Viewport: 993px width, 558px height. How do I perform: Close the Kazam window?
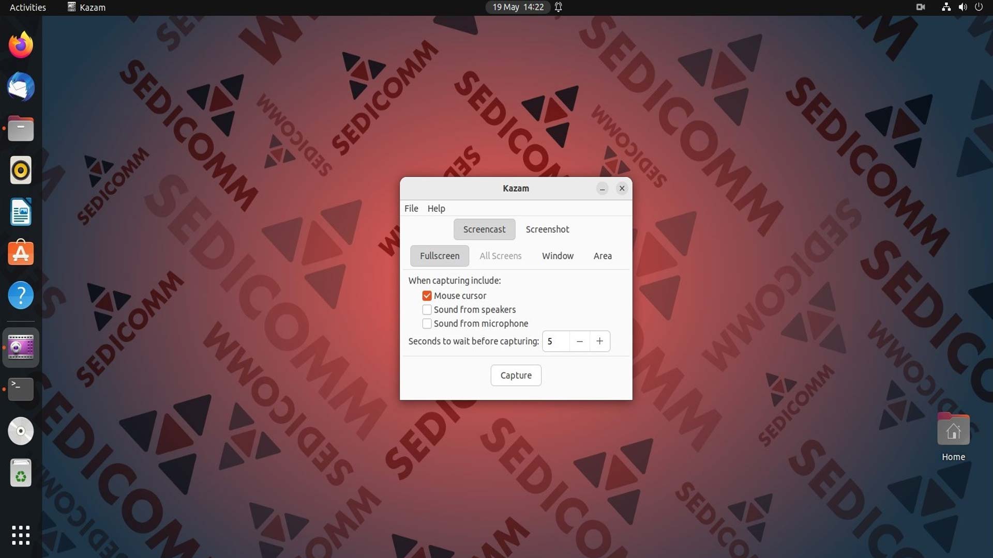tap(622, 189)
